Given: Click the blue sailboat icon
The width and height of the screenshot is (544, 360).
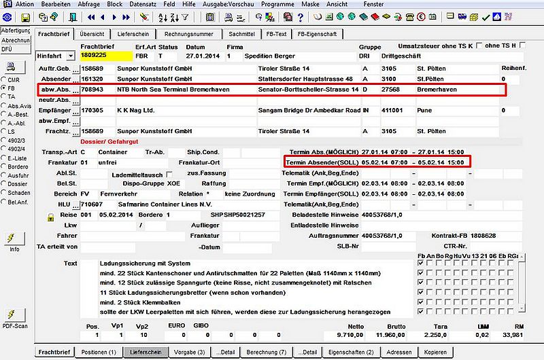Looking at the screenshot, I should [x=497, y=16].
